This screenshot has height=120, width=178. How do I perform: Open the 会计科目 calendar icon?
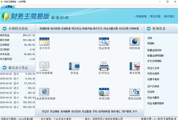(x=44, y=41)
